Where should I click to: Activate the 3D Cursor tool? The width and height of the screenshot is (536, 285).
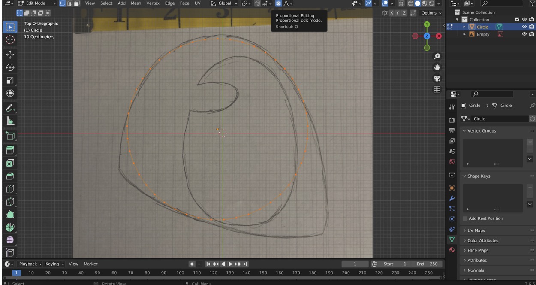coord(11,40)
